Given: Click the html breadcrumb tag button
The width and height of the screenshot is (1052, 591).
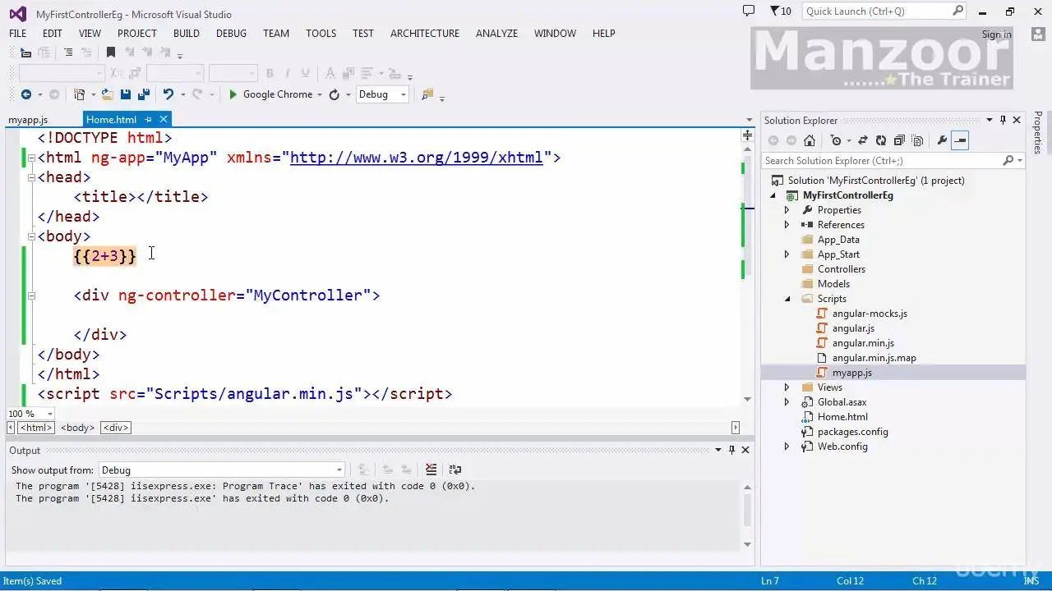Looking at the screenshot, I should [x=36, y=428].
